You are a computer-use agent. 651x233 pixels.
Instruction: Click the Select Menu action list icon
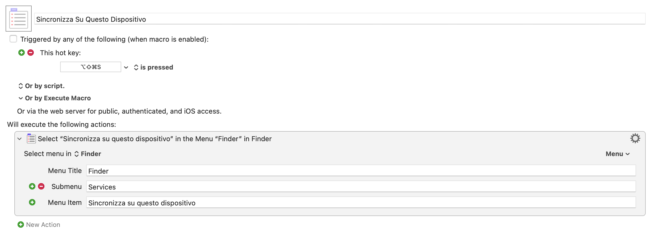point(31,138)
